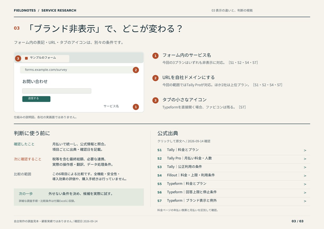Click the line 月払いで統一し、公式情報と照合。
324x229 pixels.
(79, 144)
